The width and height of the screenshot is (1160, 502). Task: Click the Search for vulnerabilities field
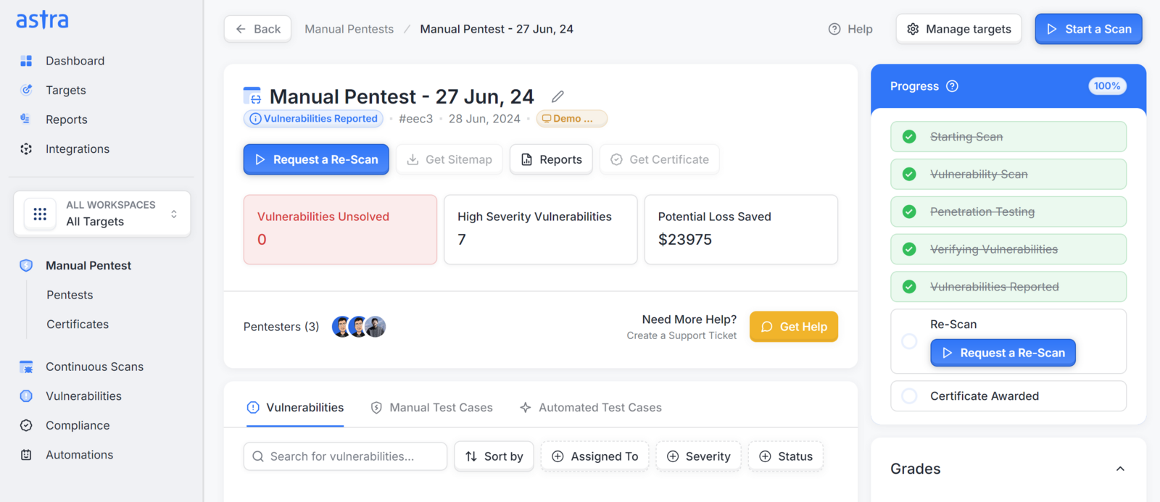pos(345,456)
